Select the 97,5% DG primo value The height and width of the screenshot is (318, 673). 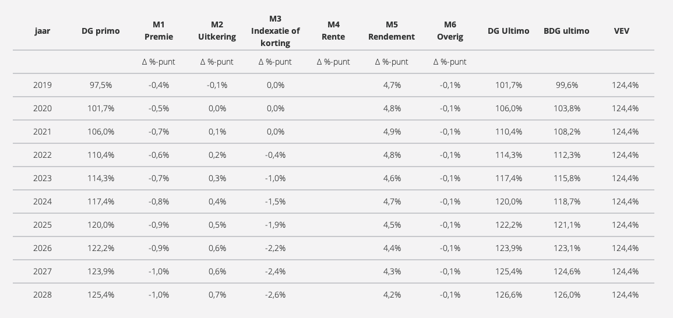tap(100, 85)
